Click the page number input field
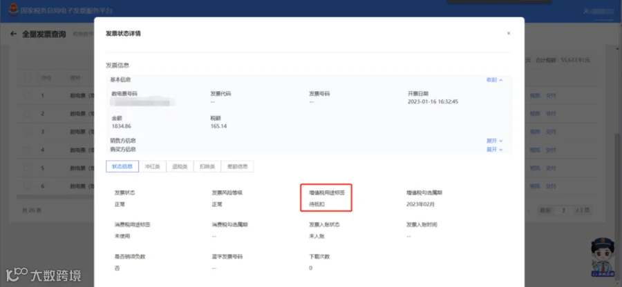Screen dimensions: 622x287 [x=563, y=210]
